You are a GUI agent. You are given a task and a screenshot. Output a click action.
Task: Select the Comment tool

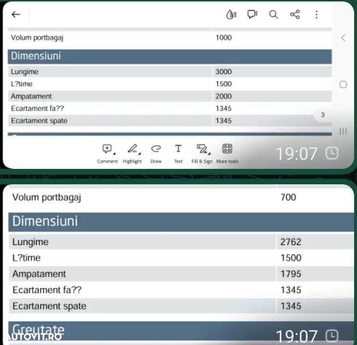click(x=107, y=153)
